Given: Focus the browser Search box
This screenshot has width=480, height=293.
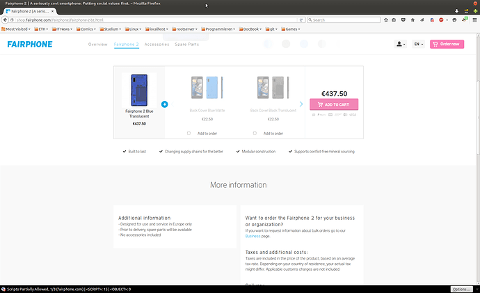Looking at the screenshot, I should click(x=344, y=20).
